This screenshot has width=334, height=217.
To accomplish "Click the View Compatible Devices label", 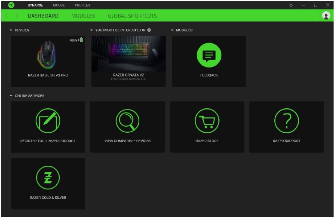I will tap(127, 141).
